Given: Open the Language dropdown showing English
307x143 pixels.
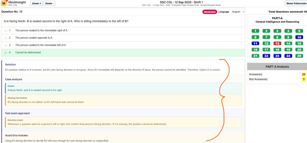Looking at the screenshot, I should coord(238,12).
